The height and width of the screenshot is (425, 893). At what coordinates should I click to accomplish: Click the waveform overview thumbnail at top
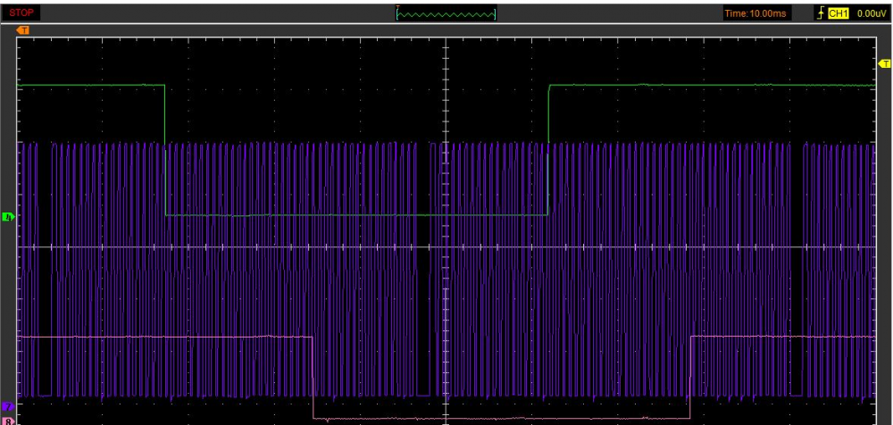446,12
